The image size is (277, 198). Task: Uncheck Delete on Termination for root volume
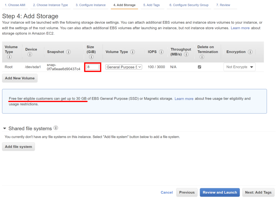coord(199,67)
